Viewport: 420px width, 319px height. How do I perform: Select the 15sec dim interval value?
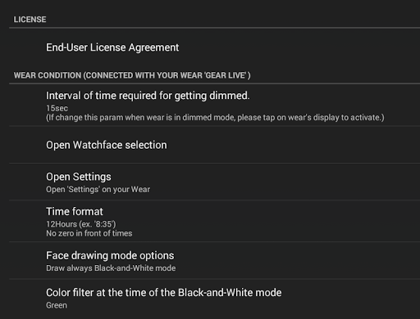coord(57,108)
